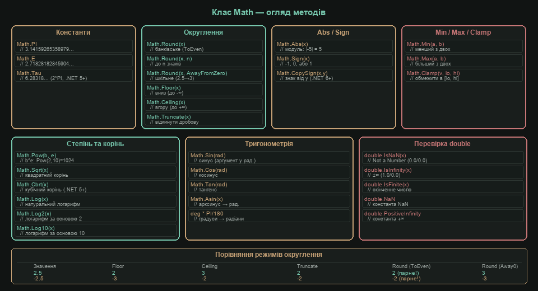Click the Round (Away0) column header
Screen dimensions: 538x291
tap(500, 266)
